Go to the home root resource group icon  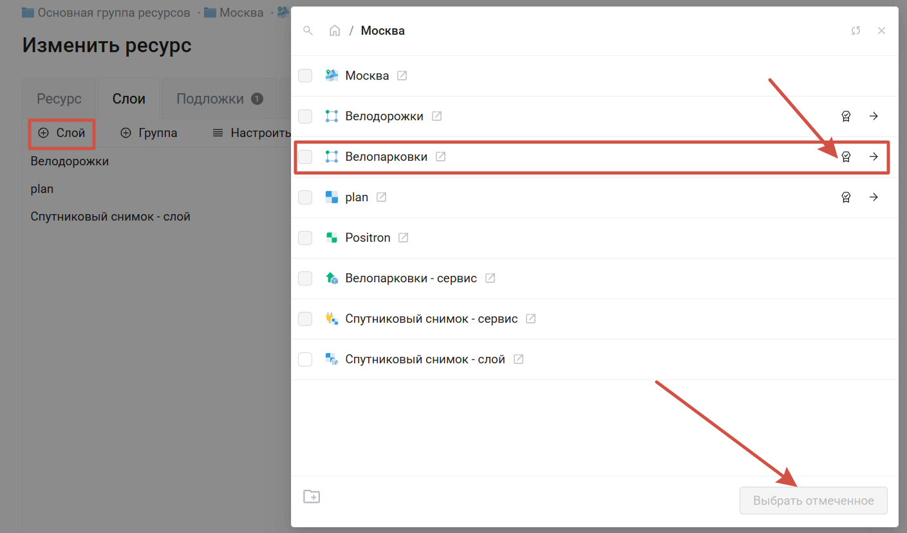pyautogui.click(x=335, y=31)
